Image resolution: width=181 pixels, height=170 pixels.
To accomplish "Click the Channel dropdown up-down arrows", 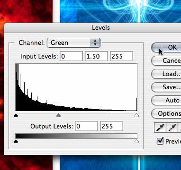I will click(95, 42).
